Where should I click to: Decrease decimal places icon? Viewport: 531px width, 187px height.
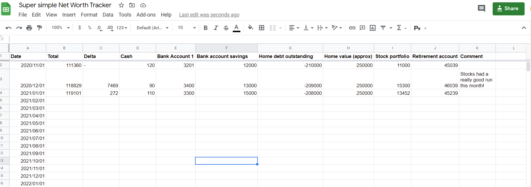click(x=99, y=28)
